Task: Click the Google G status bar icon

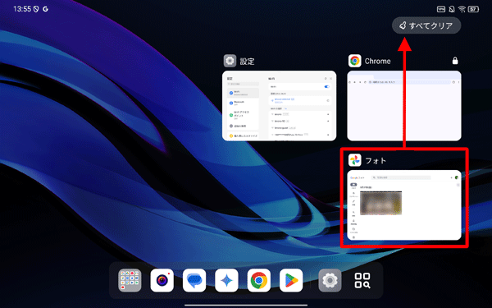Action: 45,9
